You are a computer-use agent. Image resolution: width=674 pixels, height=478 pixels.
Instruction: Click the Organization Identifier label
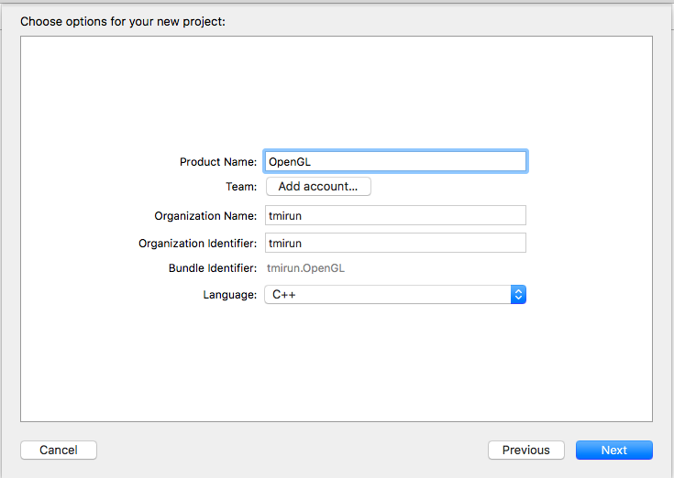pos(197,244)
